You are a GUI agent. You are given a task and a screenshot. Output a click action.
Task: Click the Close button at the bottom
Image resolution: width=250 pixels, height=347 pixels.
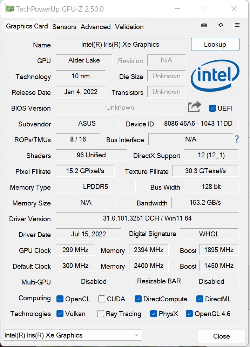[x=221, y=336]
